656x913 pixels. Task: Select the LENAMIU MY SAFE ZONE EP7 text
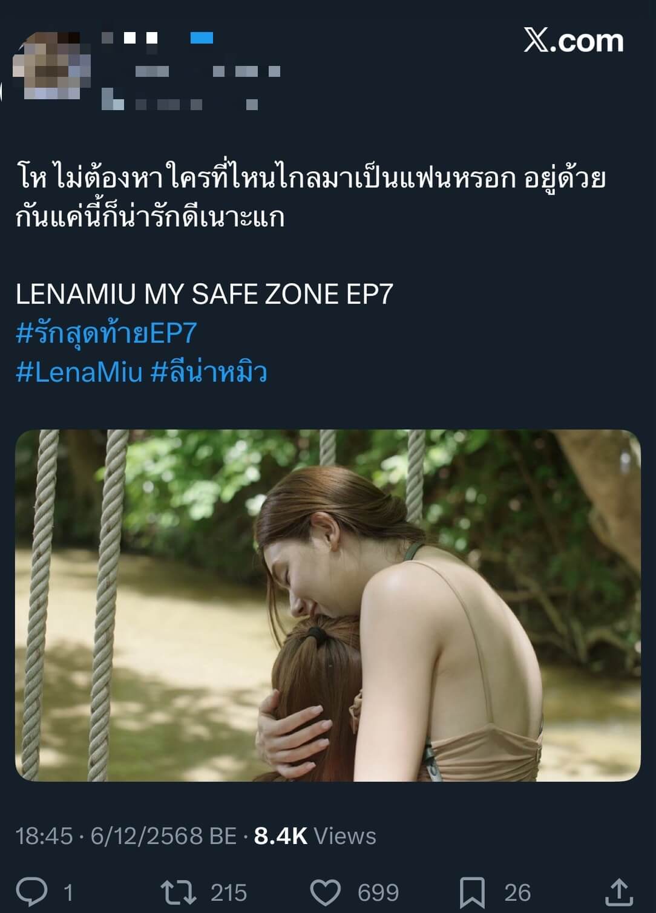click(x=205, y=294)
